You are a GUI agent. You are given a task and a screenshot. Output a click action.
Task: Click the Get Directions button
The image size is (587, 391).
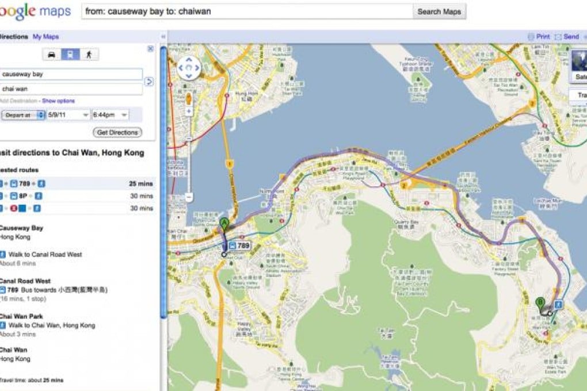[x=117, y=132]
